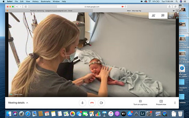Show the participants list
The width and height of the screenshot is (189, 118).
coord(153,15)
